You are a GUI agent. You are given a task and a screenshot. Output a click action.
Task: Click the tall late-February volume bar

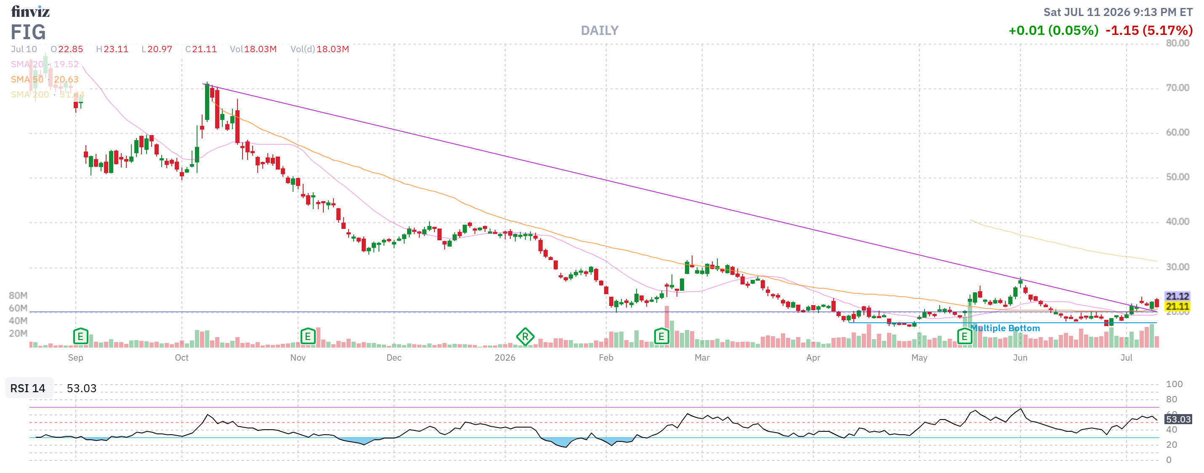coord(666,326)
